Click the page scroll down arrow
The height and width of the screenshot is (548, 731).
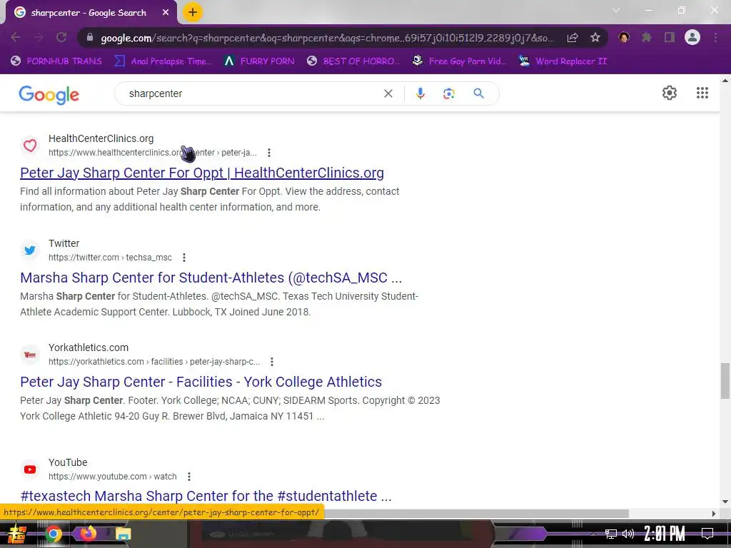tap(725, 502)
